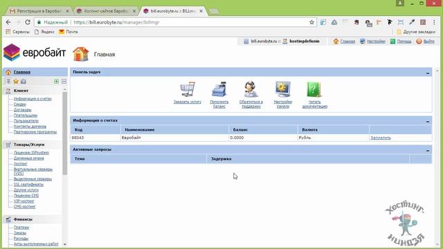Open Лицензии CMS in the sidebar
The image size is (443, 249).
[x=26, y=196]
